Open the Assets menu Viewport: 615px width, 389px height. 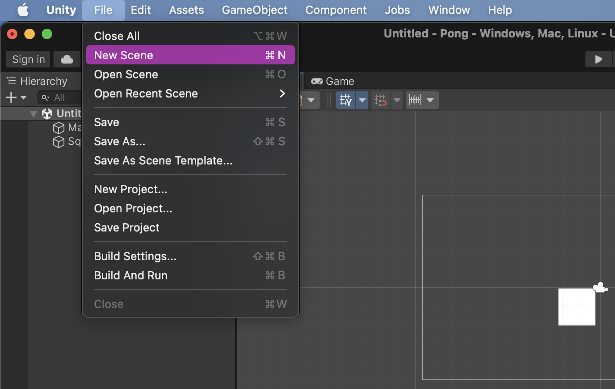point(186,10)
